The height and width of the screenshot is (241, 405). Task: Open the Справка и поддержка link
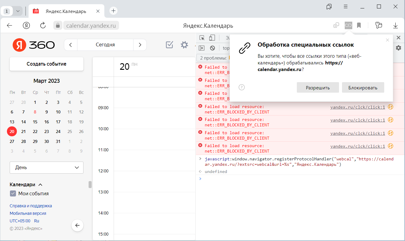(31, 206)
